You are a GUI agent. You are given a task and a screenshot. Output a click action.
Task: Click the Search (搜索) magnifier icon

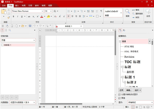[x=128, y=12]
